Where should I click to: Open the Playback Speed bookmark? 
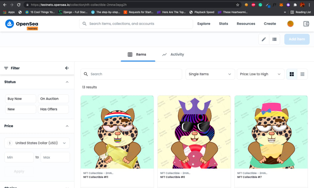[x=202, y=12]
